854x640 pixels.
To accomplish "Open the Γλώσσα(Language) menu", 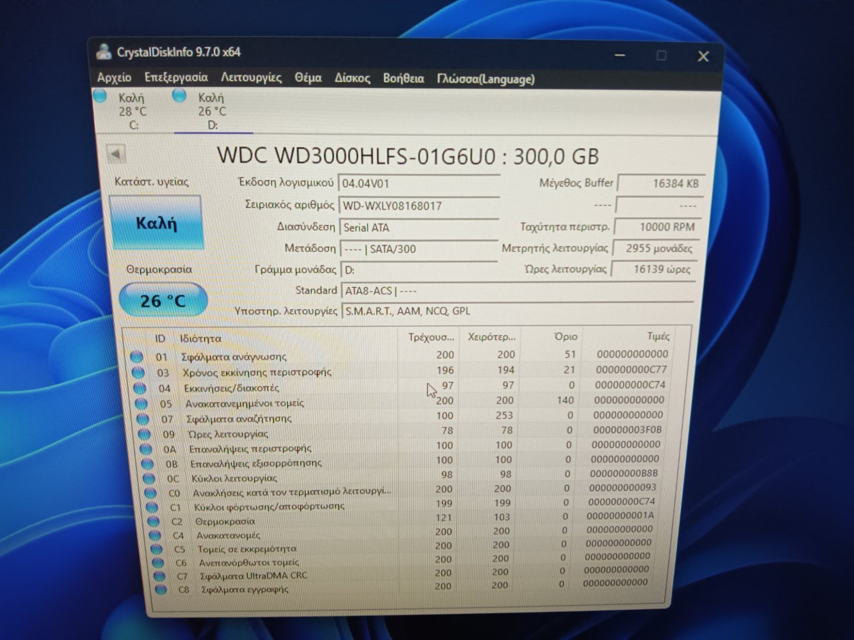I will 485,79.
